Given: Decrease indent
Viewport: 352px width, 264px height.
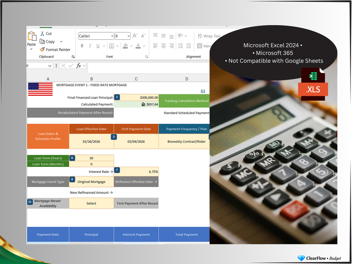Looking at the screenshot, I should point(180,46).
